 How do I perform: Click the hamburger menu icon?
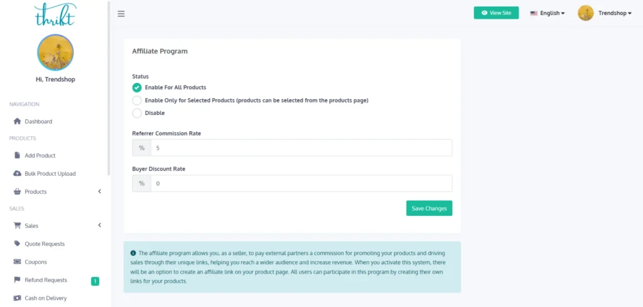(121, 14)
